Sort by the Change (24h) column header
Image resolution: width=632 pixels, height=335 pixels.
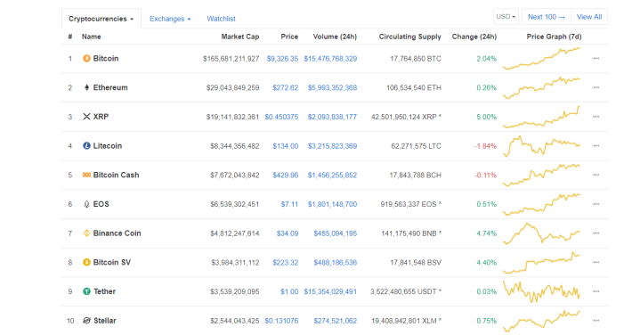pyautogui.click(x=474, y=37)
